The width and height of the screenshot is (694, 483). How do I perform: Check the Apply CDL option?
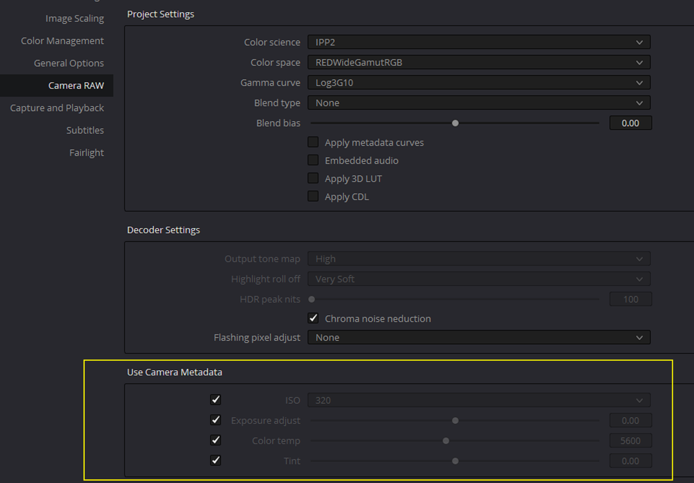pyautogui.click(x=313, y=196)
